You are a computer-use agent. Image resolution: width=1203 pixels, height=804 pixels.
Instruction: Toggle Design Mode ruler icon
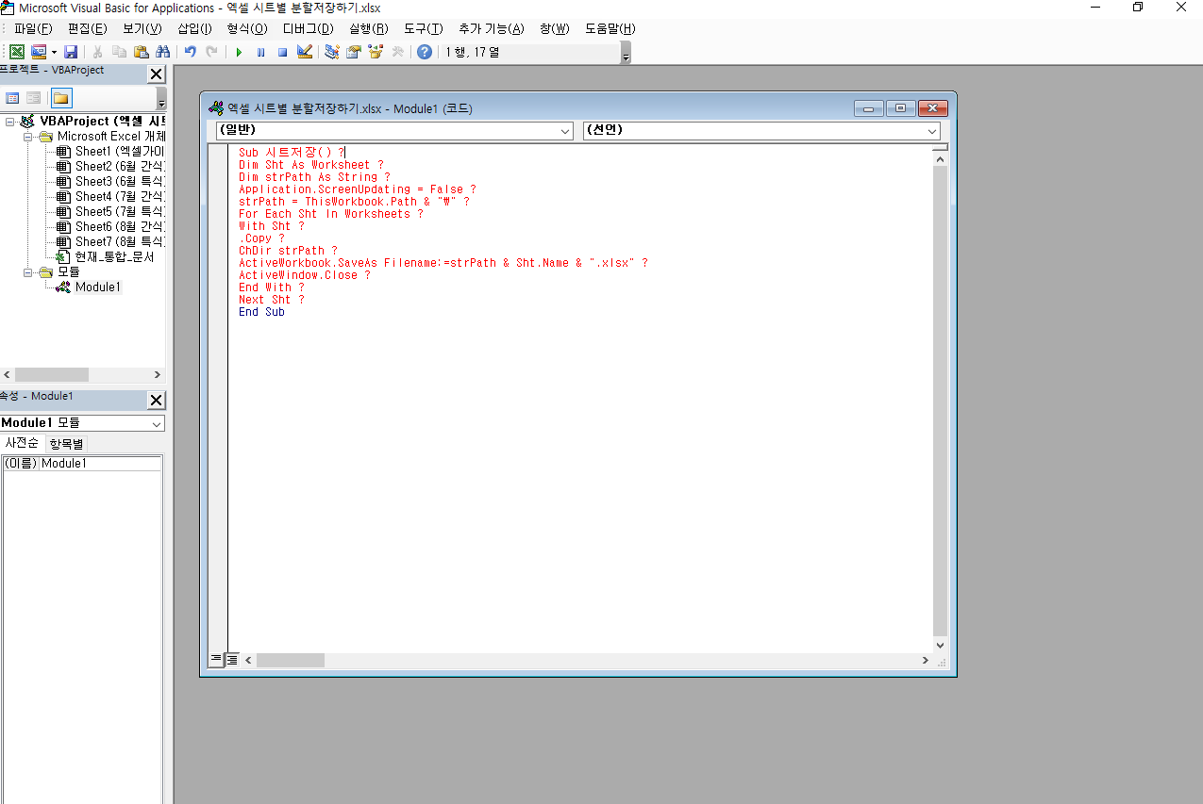coord(304,52)
